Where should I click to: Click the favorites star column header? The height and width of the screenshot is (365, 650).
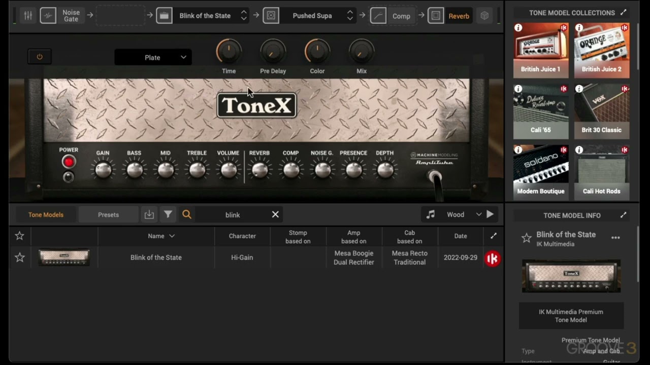tap(19, 236)
